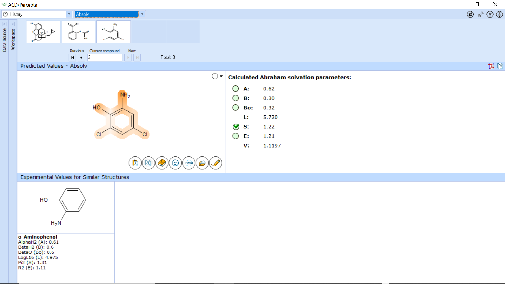This screenshot has width=505, height=284.
Task: Click the SMILES smiley face icon
Action: click(x=175, y=163)
